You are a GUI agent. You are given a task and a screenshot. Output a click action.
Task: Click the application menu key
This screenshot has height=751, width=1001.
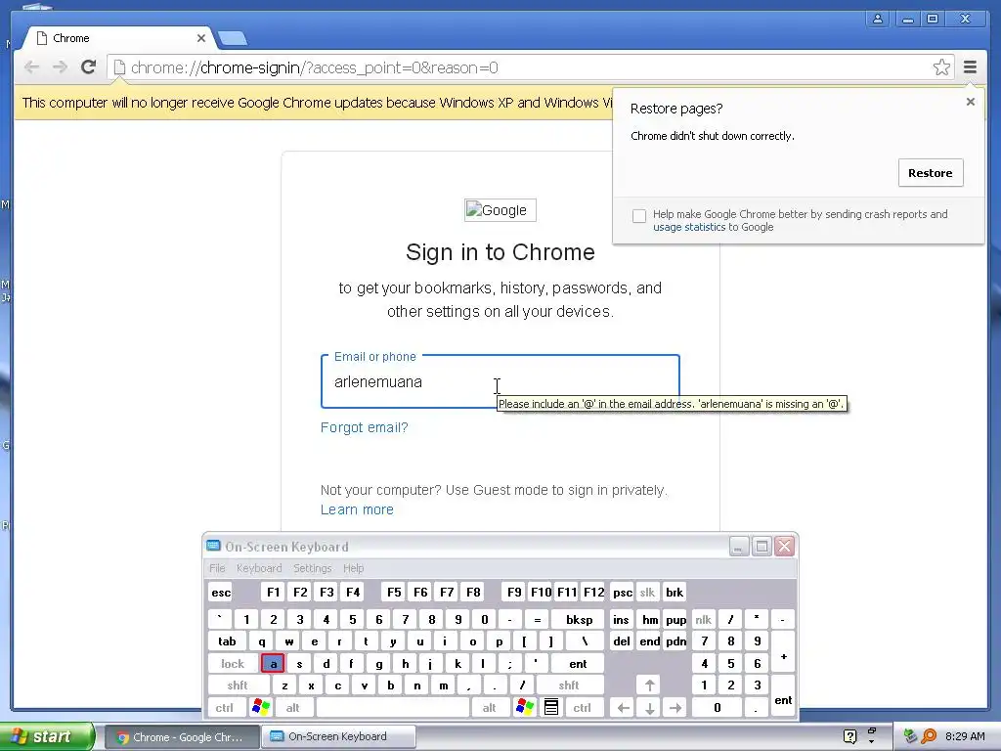[x=551, y=708]
